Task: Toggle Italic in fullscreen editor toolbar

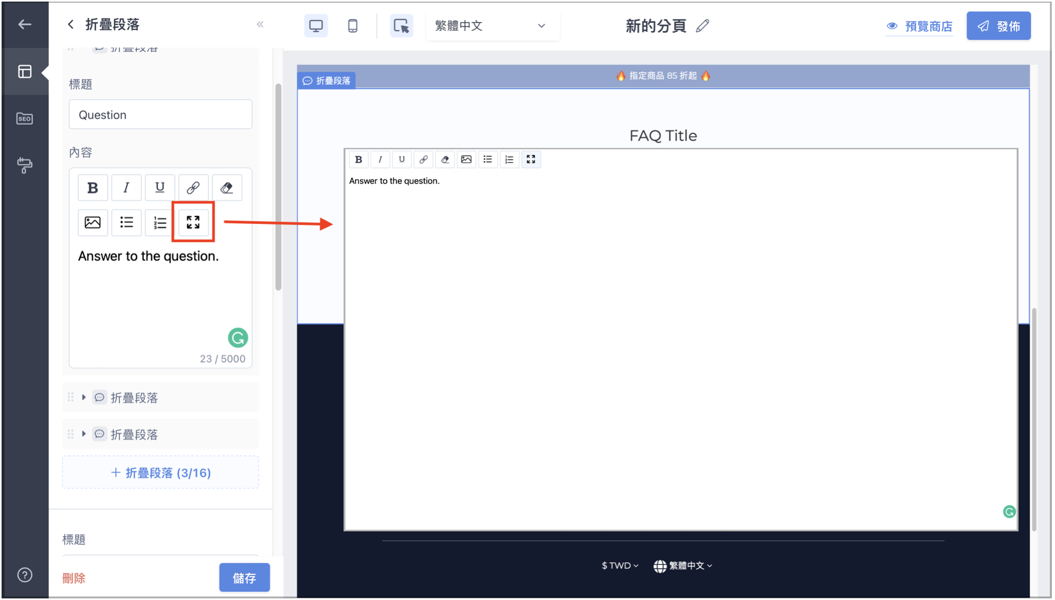Action: [380, 160]
